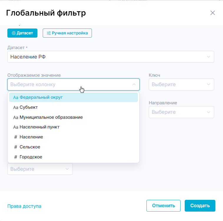Collapse the Отображаемое значение column list
The image size is (223, 221).
134,85
